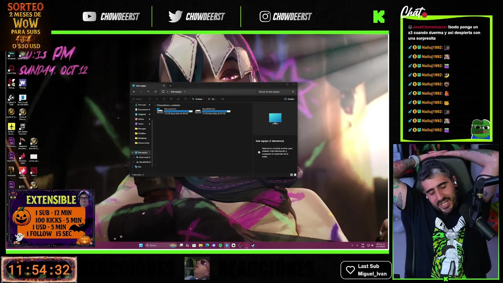Viewport: 503px width, 283px height.
Task: Click the taskbar Buscar search box
Action: click(x=161, y=245)
